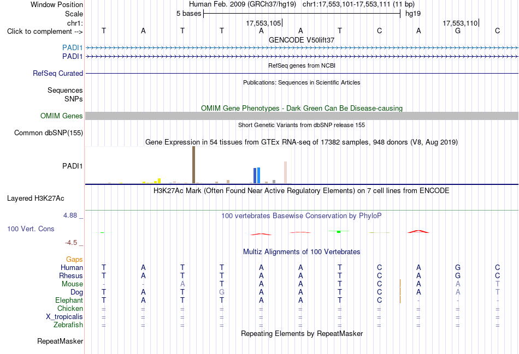The height and width of the screenshot is (354, 519).
Task: Click the orange insertion mark in Mouse row
Action: pos(400,284)
